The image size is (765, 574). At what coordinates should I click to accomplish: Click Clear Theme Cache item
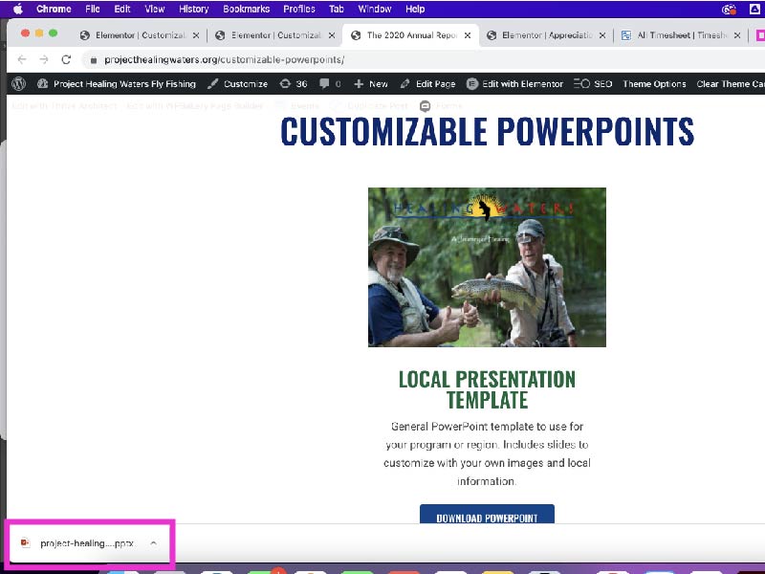click(731, 84)
